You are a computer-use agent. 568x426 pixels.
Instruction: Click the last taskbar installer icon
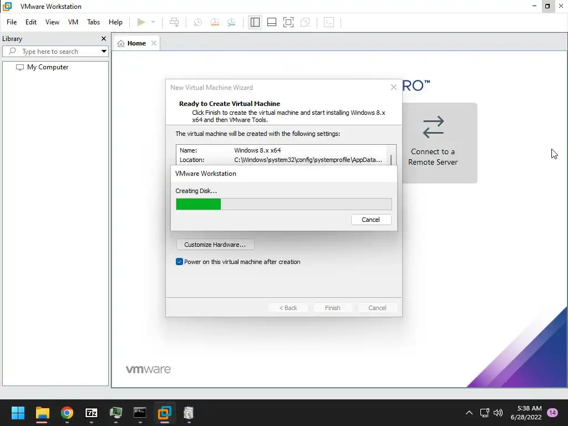pyautogui.click(x=189, y=413)
